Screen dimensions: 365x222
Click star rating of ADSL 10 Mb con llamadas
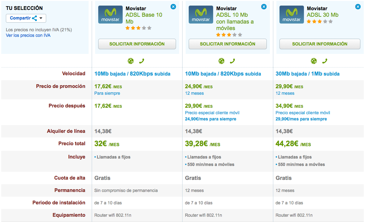(229, 35)
